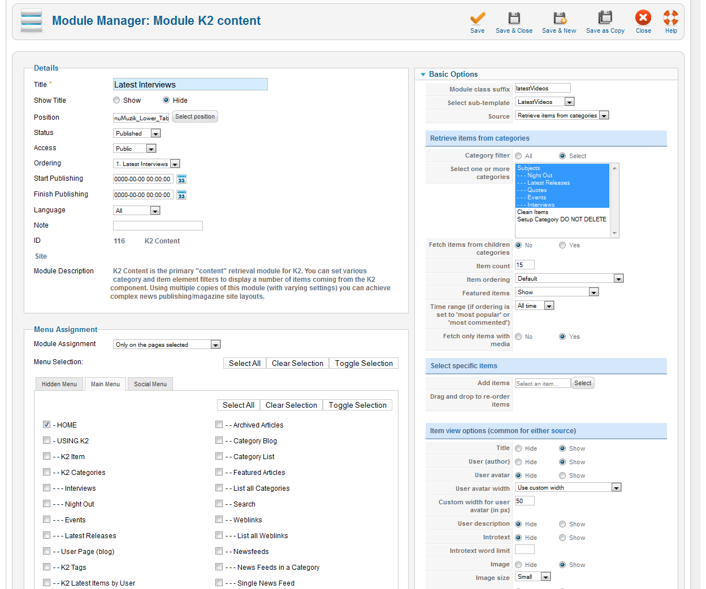Image resolution: width=706 pixels, height=589 pixels.
Task: Open the Featured items dropdown
Action: pos(557,292)
